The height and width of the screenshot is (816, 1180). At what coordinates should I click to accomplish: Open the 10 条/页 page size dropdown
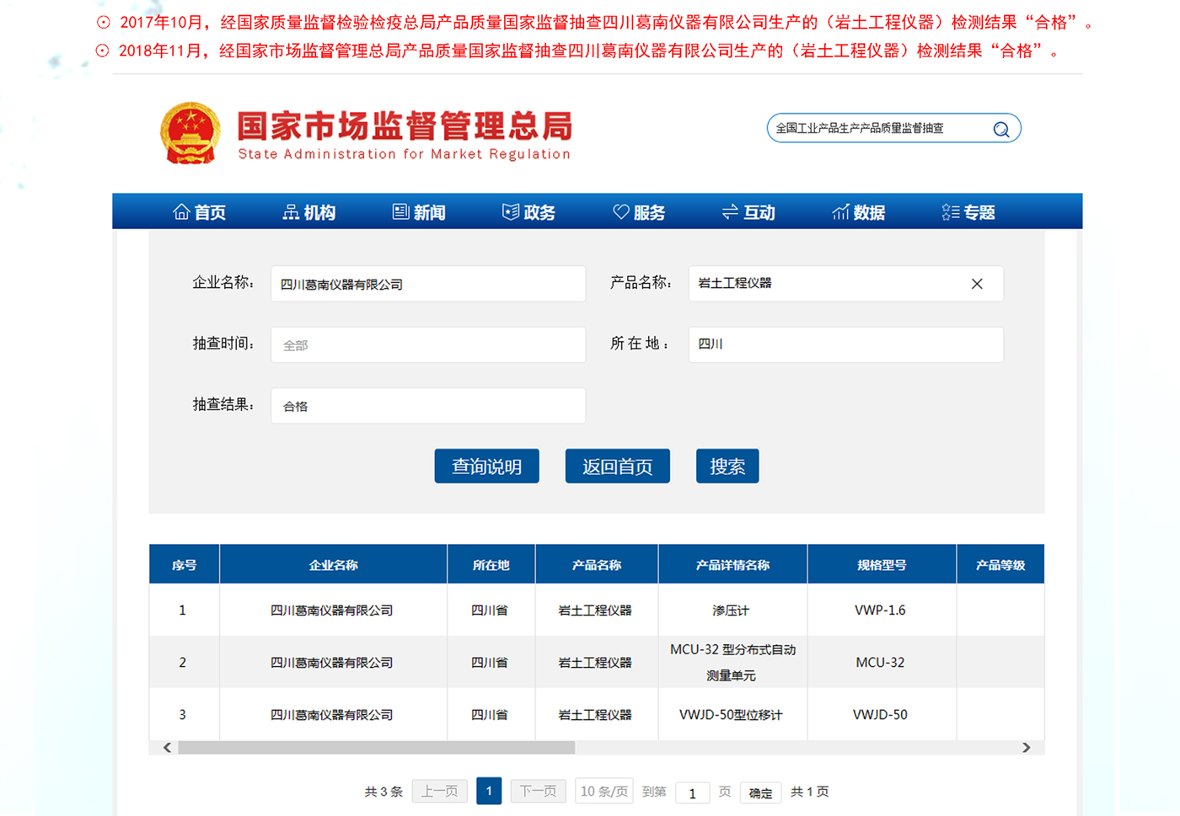(603, 792)
